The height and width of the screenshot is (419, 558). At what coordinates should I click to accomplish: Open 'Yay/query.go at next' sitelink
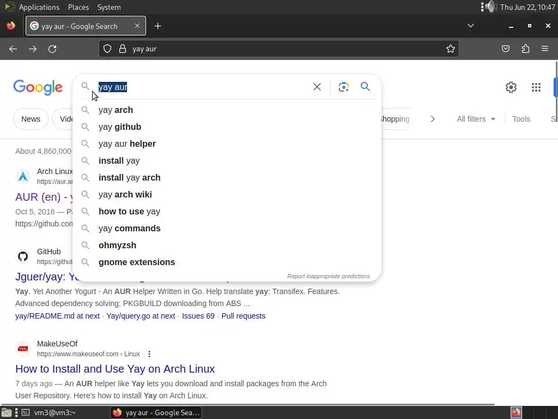pyautogui.click(x=141, y=316)
